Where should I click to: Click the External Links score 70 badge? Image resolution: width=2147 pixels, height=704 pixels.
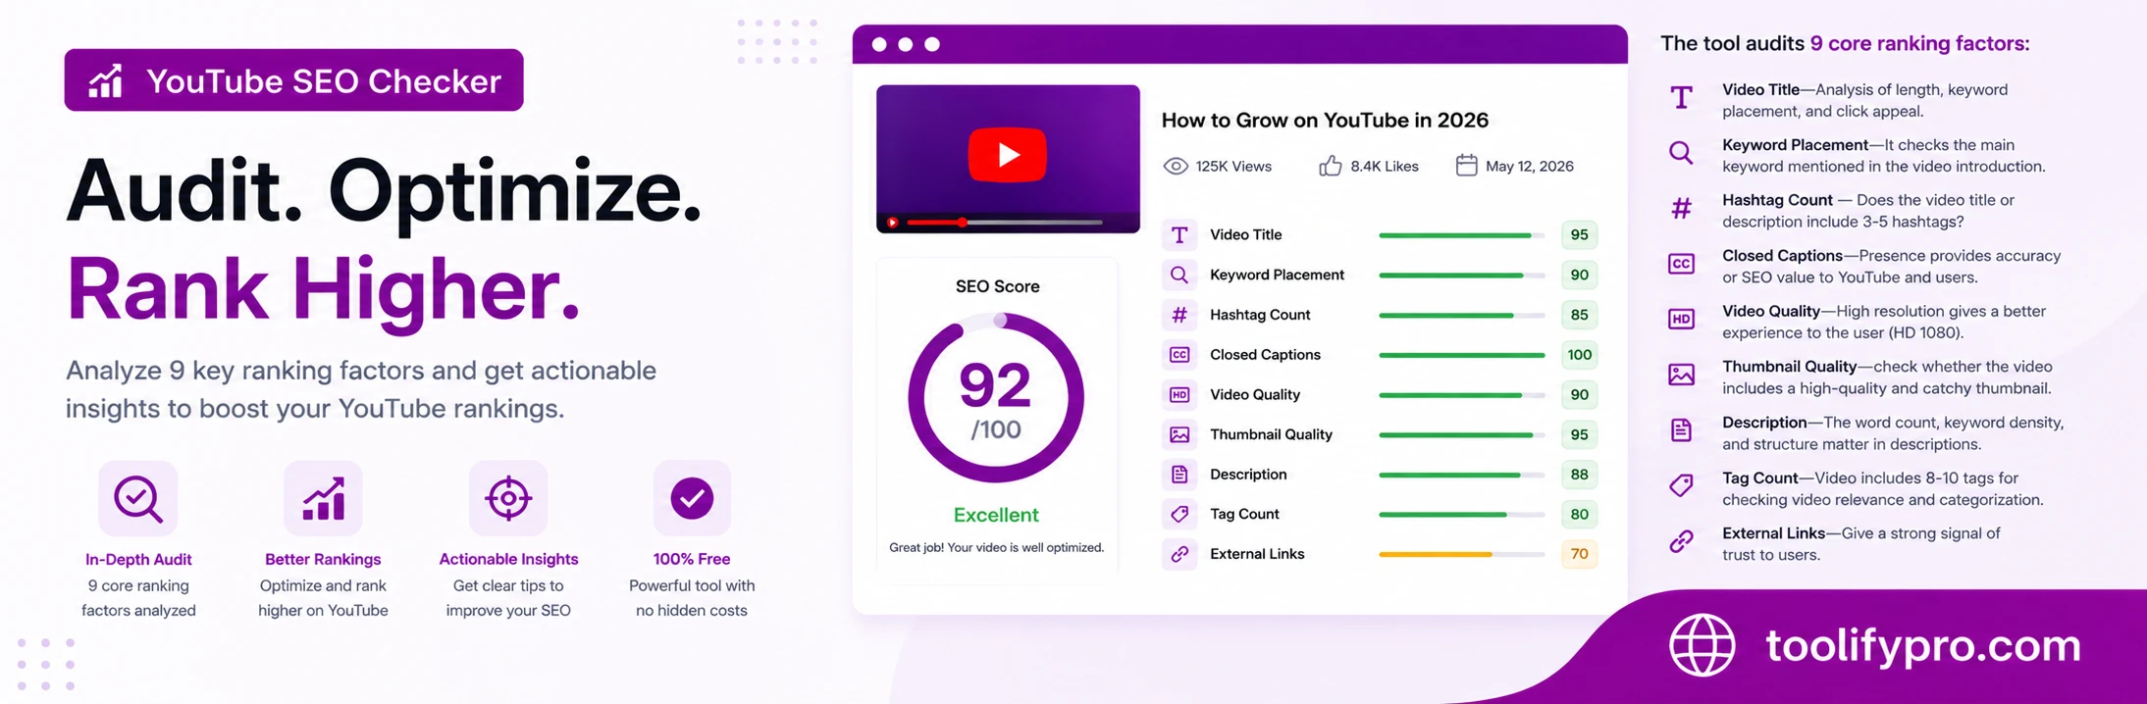click(x=1579, y=554)
